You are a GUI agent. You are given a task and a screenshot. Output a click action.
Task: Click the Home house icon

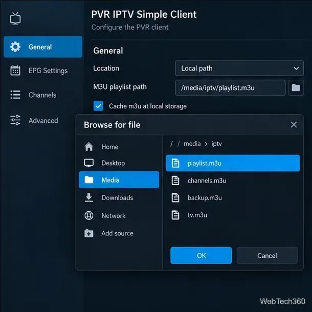(89, 147)
